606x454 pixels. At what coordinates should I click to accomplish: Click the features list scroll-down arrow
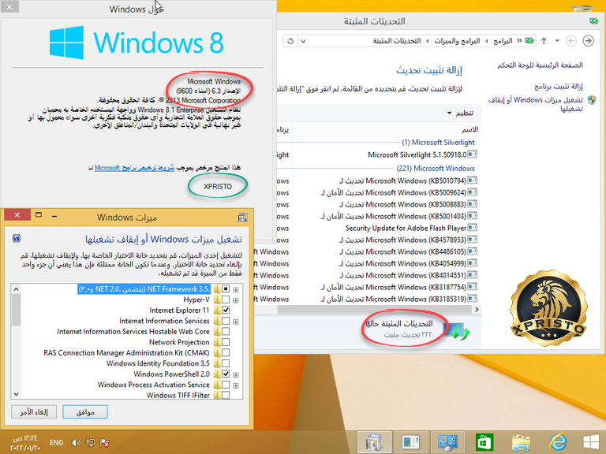tap(16, 394)
